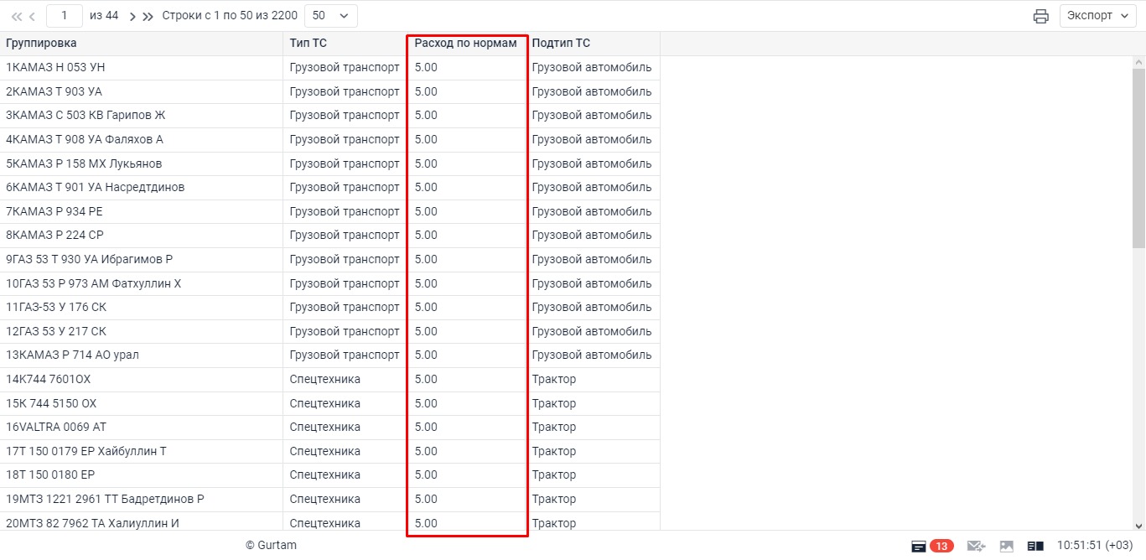Screen dimensions: 1146x560
Task: Click the Gurtam copyright link
Action: (x=271, y=546)
